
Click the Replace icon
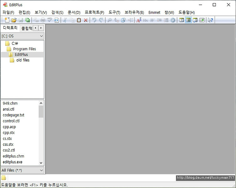pyautogui.click(x=116, y=20)
